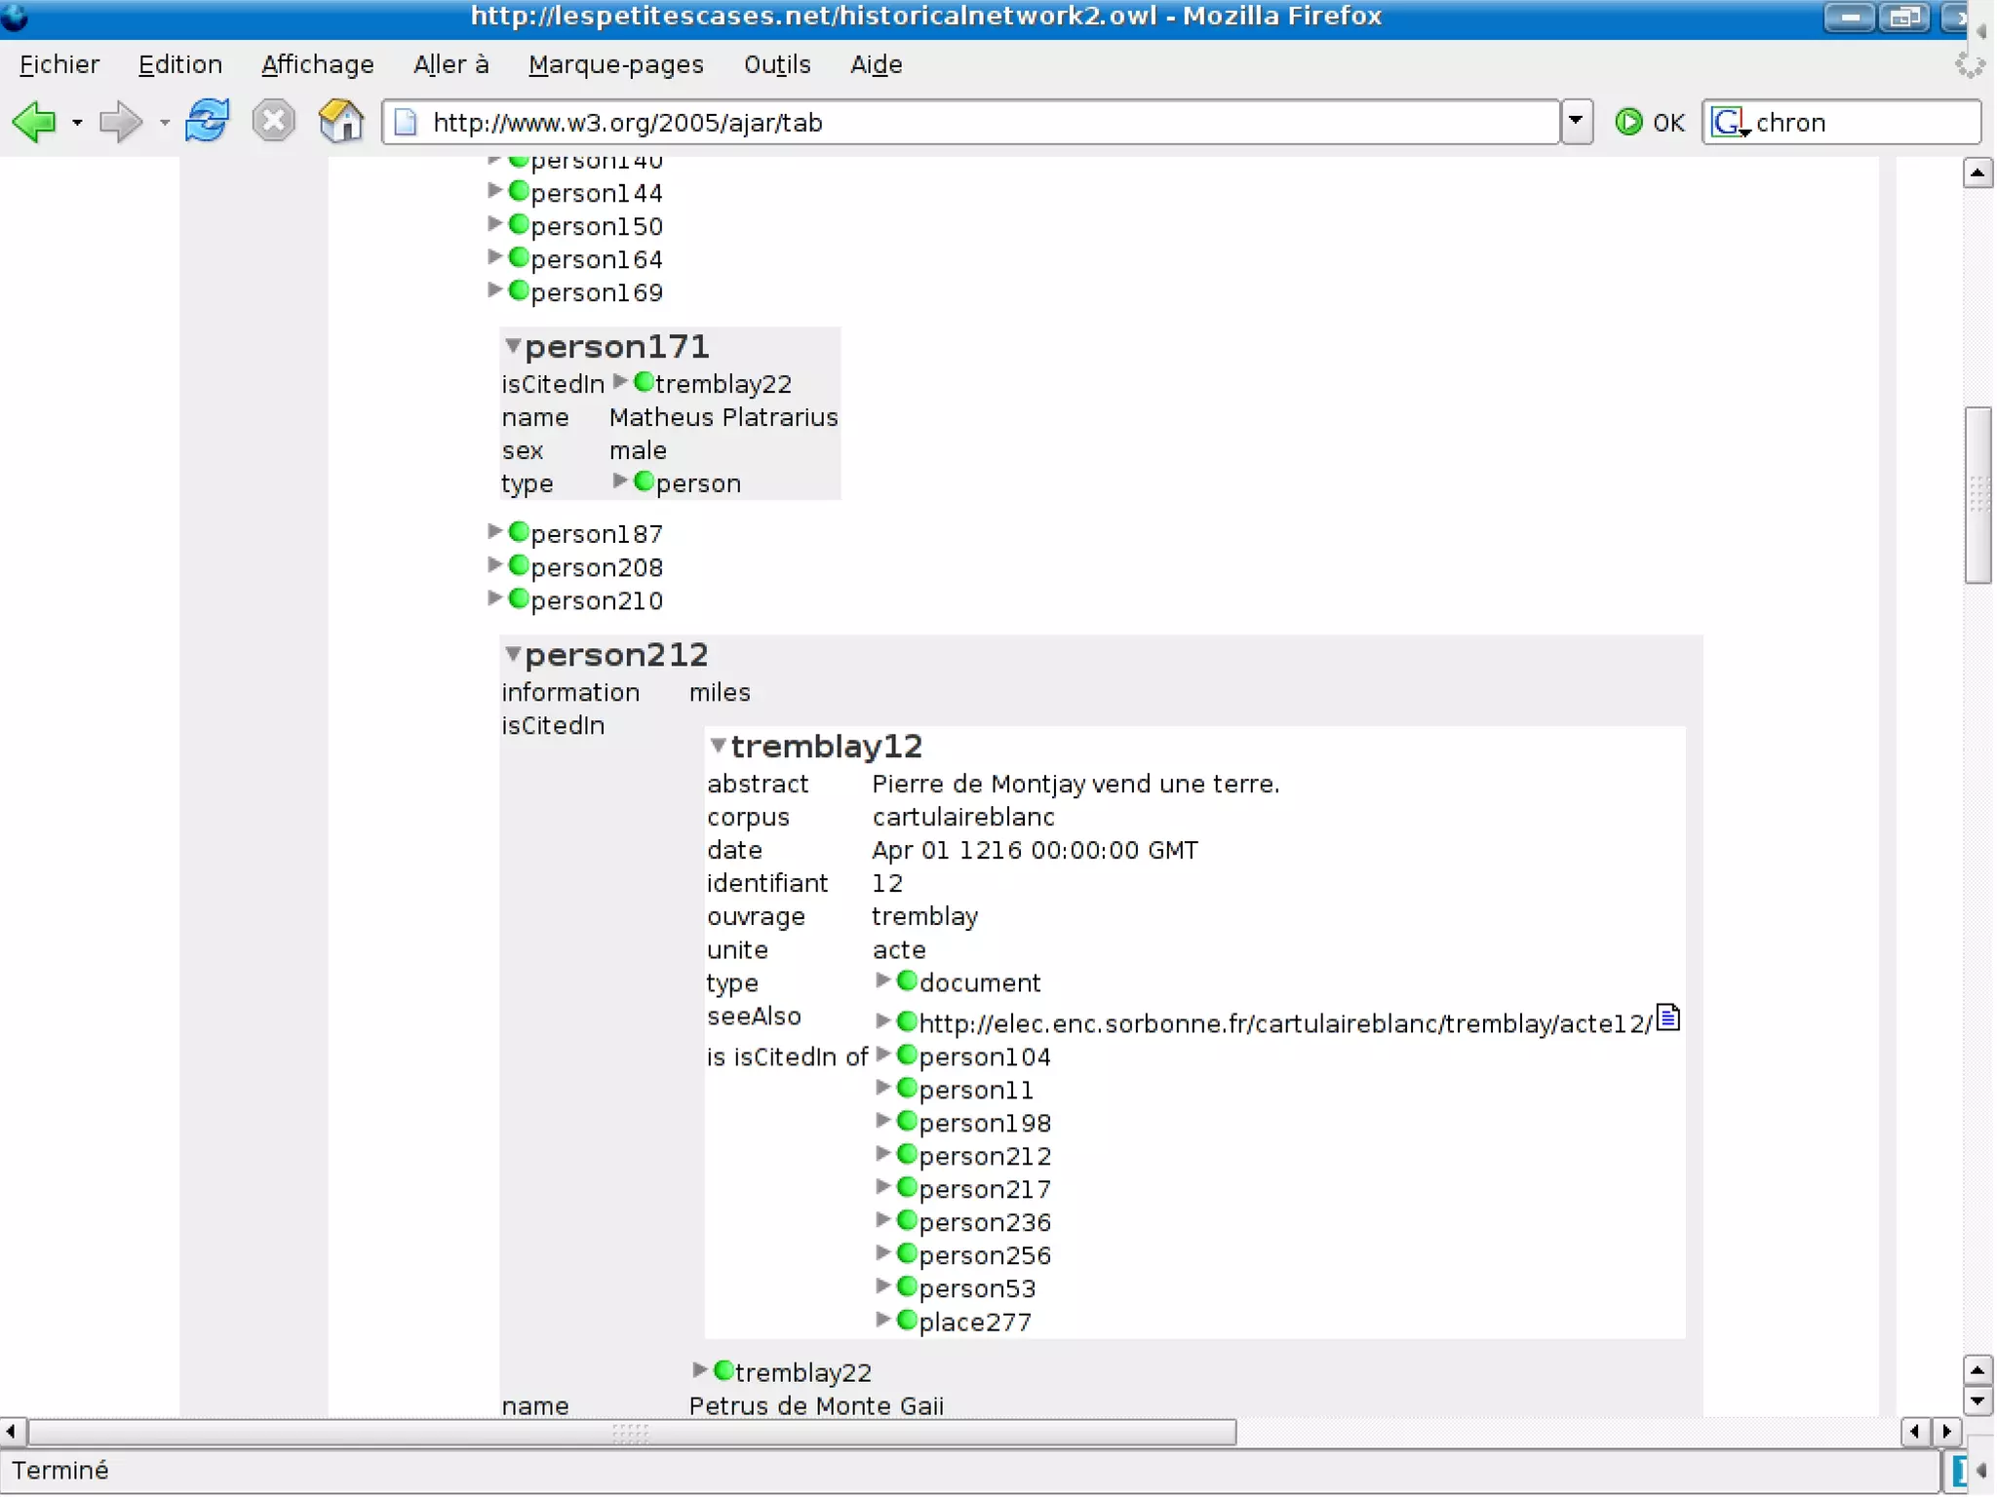1997x1497 pixels.
Task: Expand the person187 tree node
Action: pyautogui.click(x=494, y=532)
